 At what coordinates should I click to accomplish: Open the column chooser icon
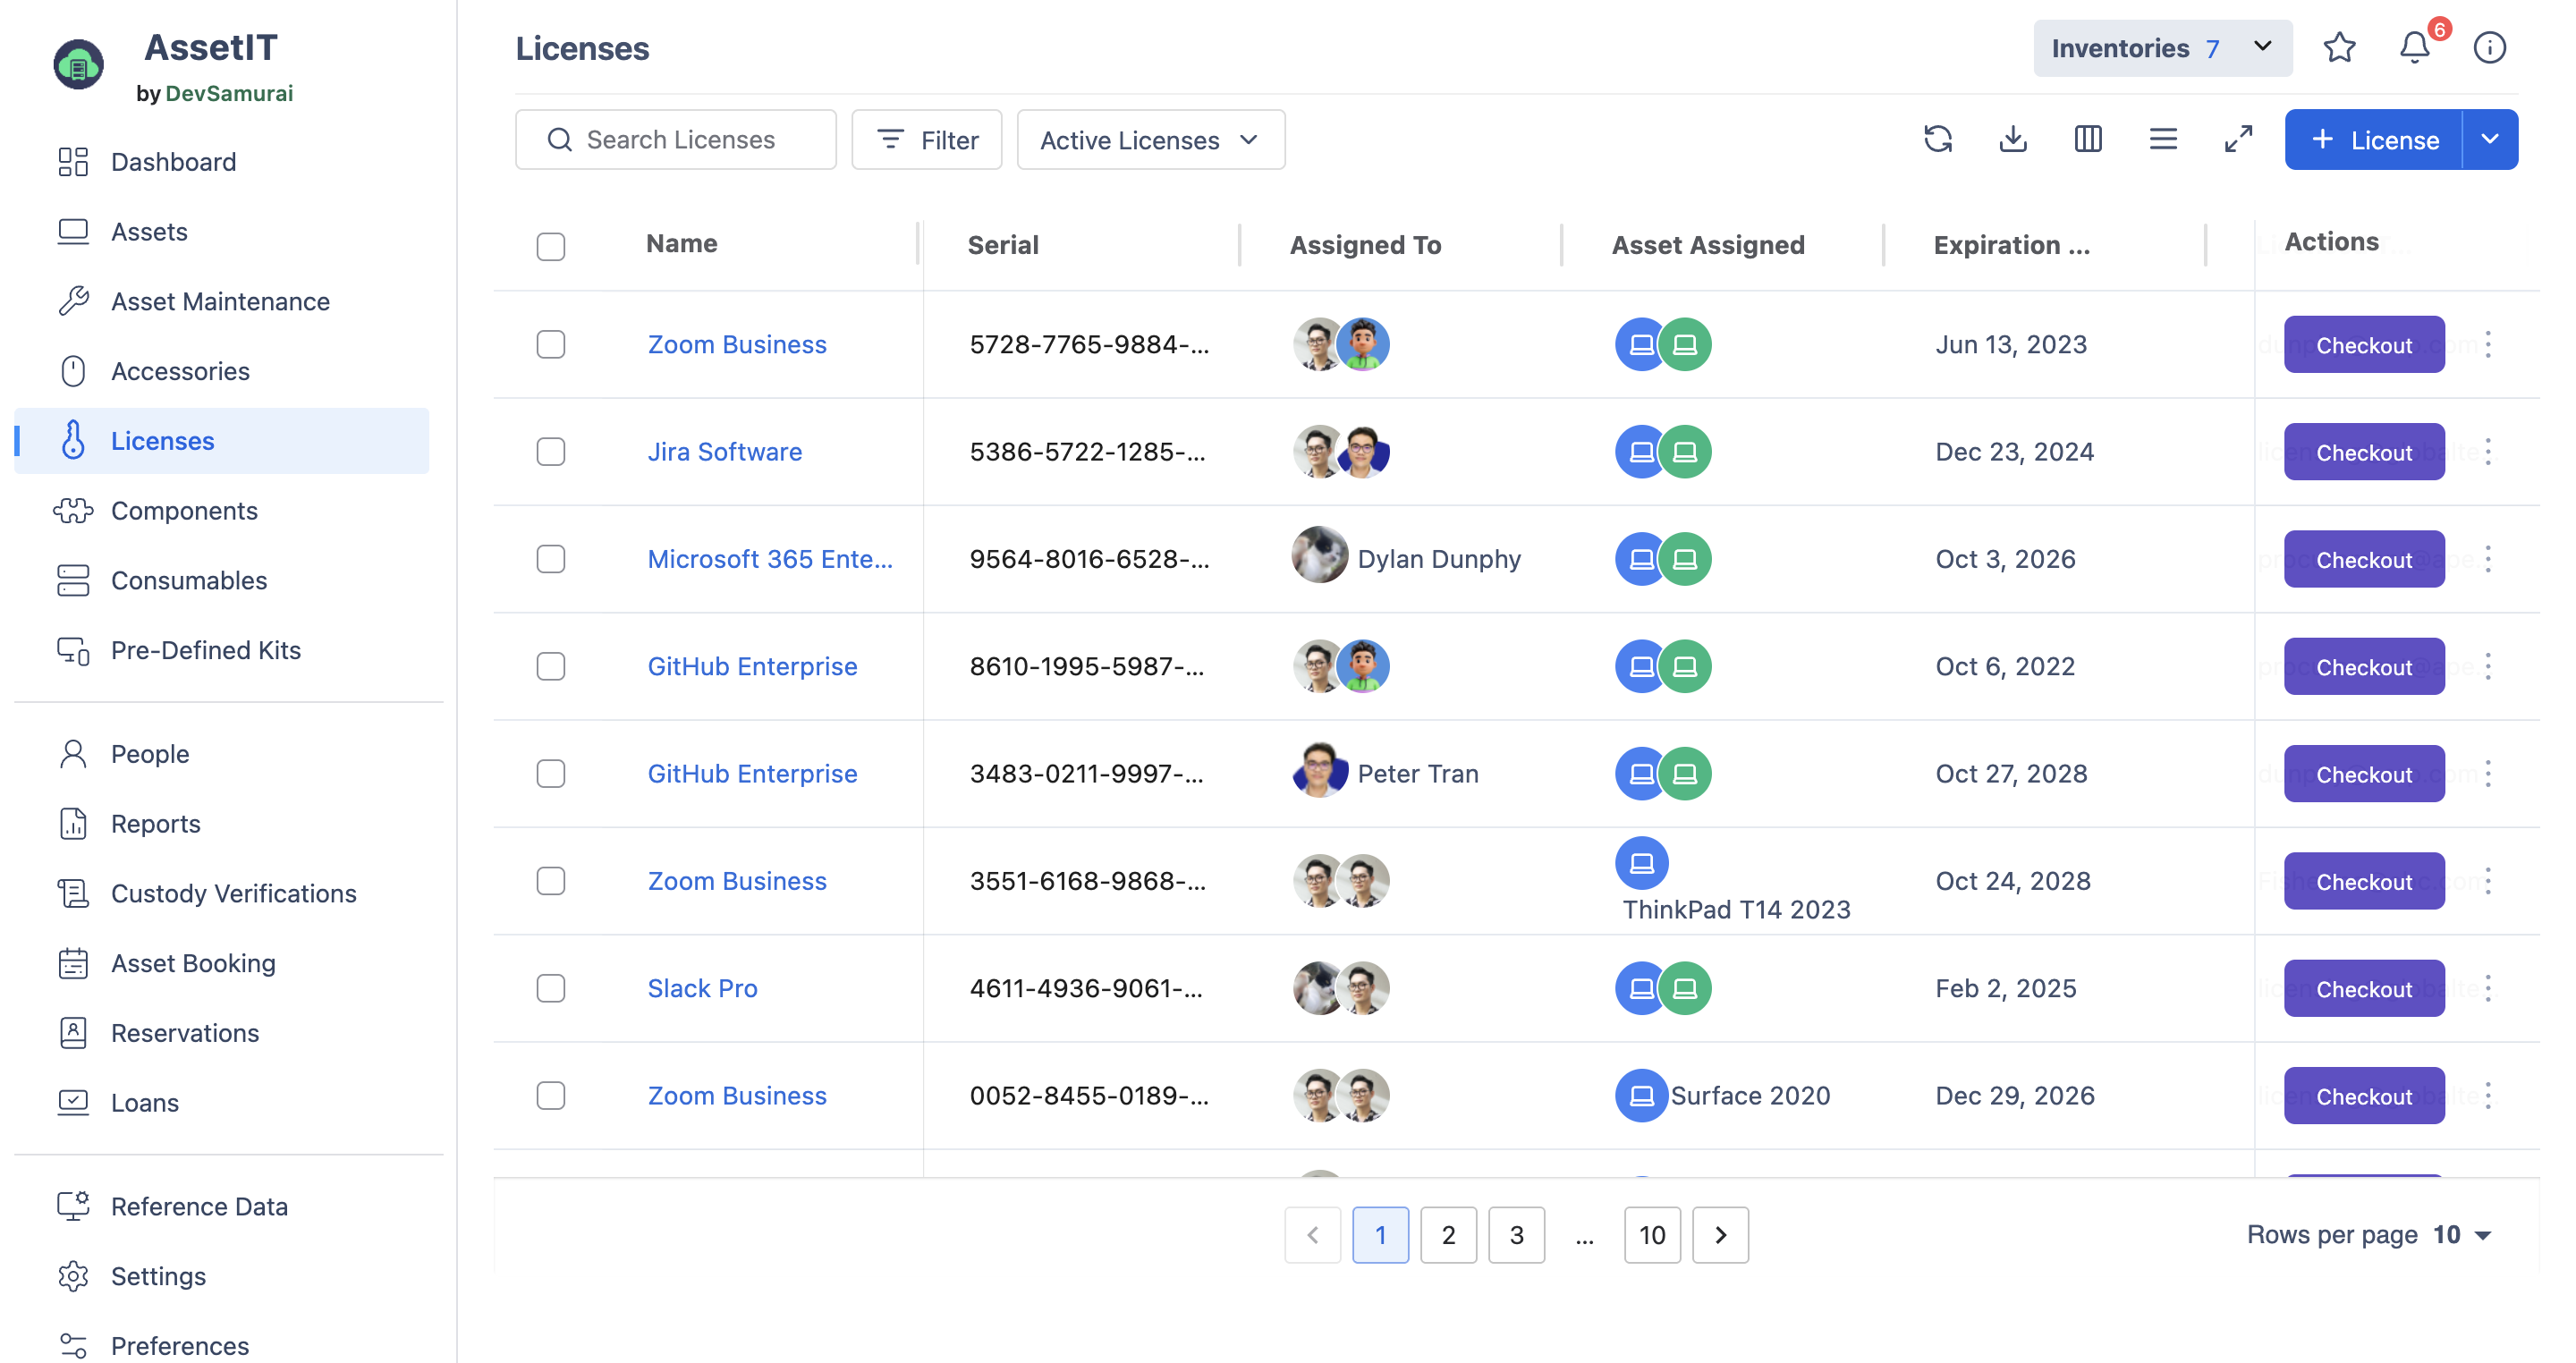[x=2088, y=139]
